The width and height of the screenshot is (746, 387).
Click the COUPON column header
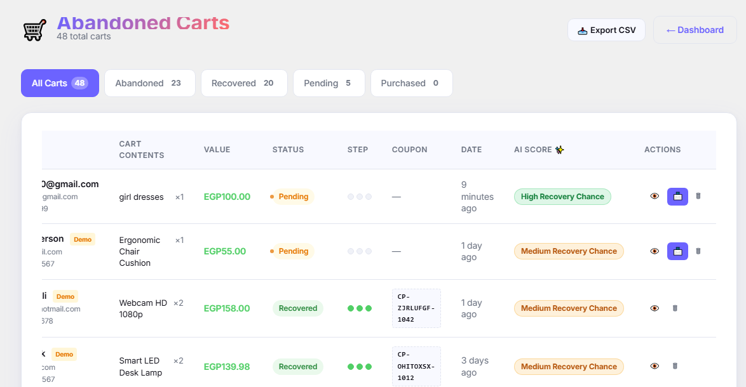(x=410, y=150)
